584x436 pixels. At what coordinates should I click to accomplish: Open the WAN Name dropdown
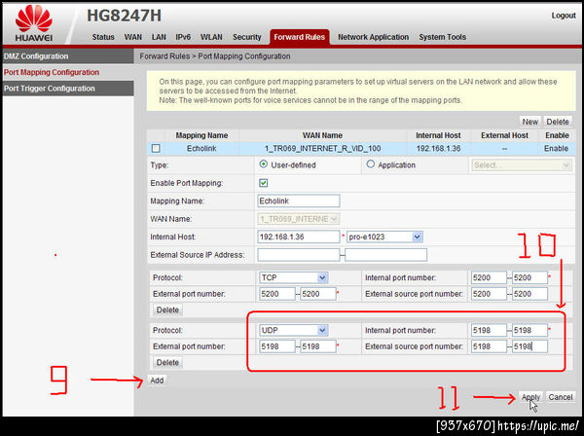pos(299,219)
